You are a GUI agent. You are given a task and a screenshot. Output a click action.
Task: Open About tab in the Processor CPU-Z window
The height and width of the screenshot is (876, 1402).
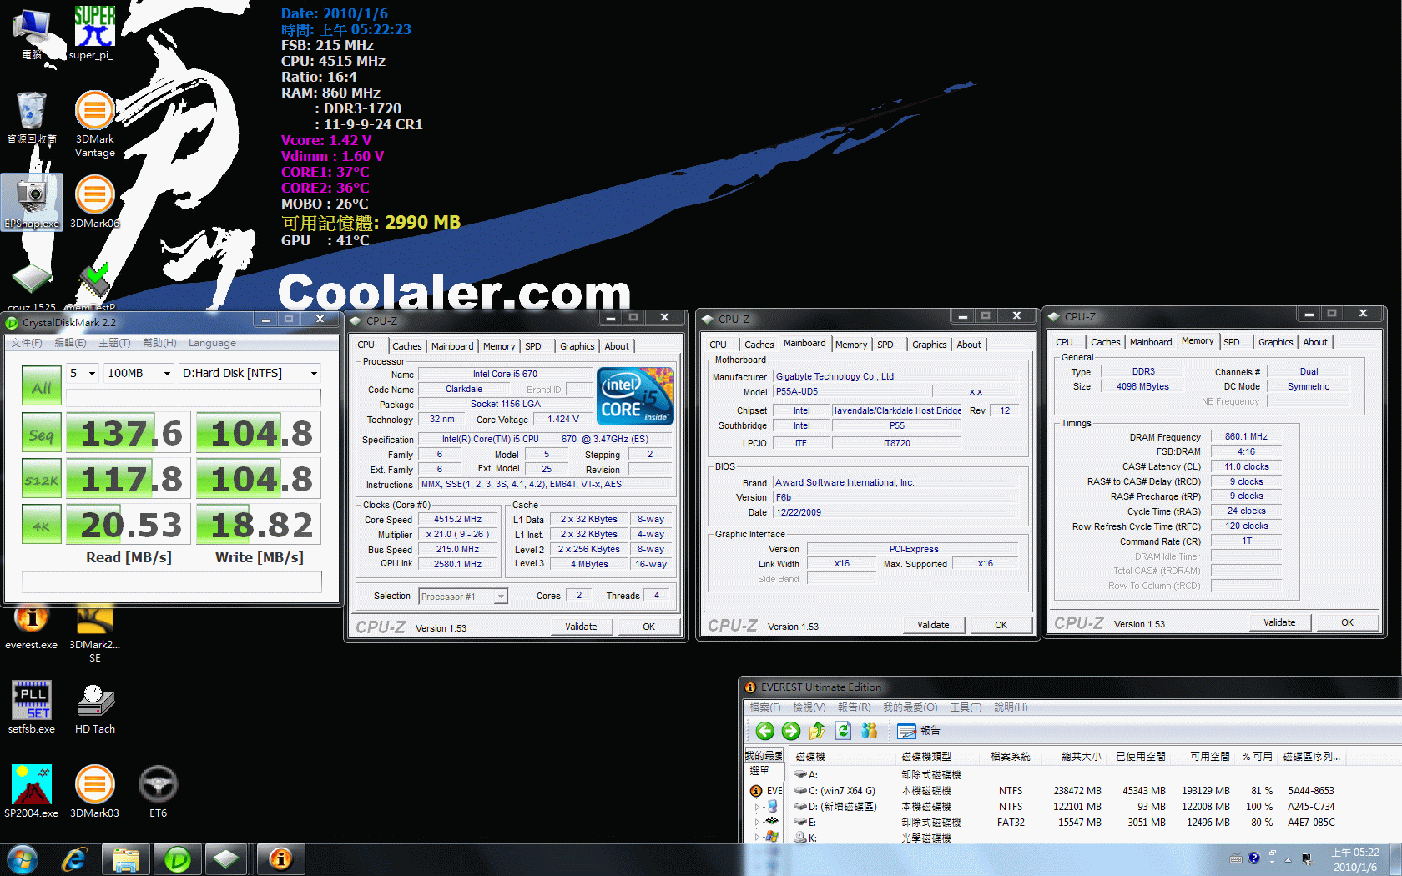[x=617, y=346]
